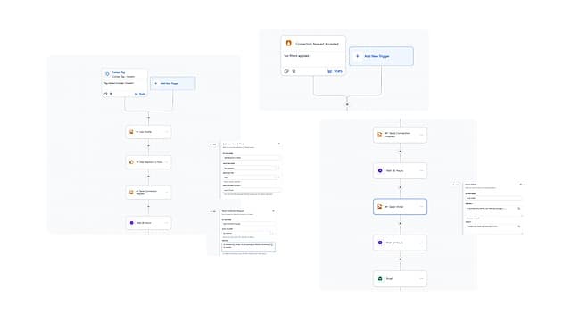Open first dropdown in Add Reaction panel
Screen dimensions: 571x321
[x=251, y=168]
